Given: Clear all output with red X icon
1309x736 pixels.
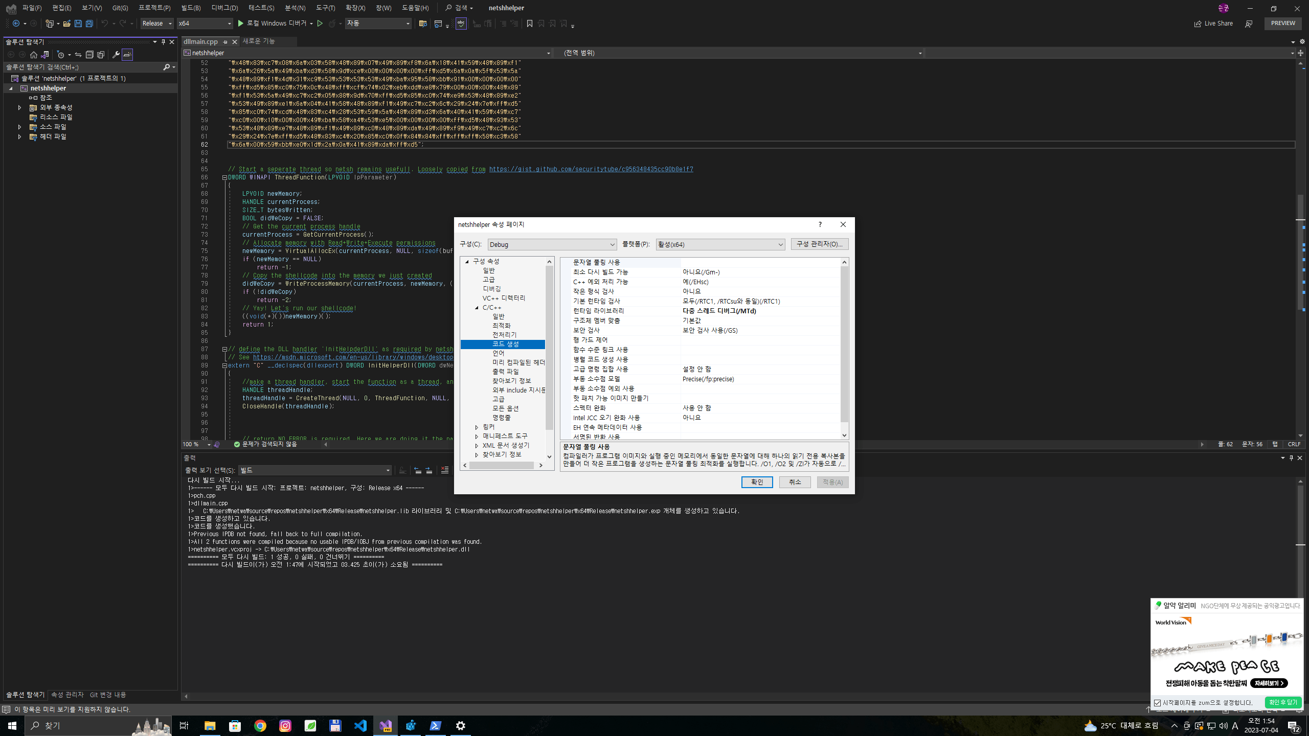Looking at the screenshot, I should pos(445,470).
